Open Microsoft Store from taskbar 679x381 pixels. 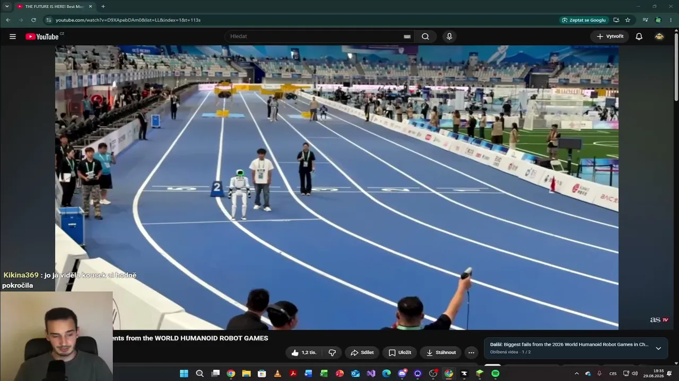coord(262,374)
